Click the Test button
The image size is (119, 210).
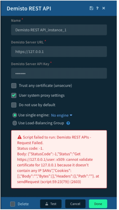[x=51, y=204]
